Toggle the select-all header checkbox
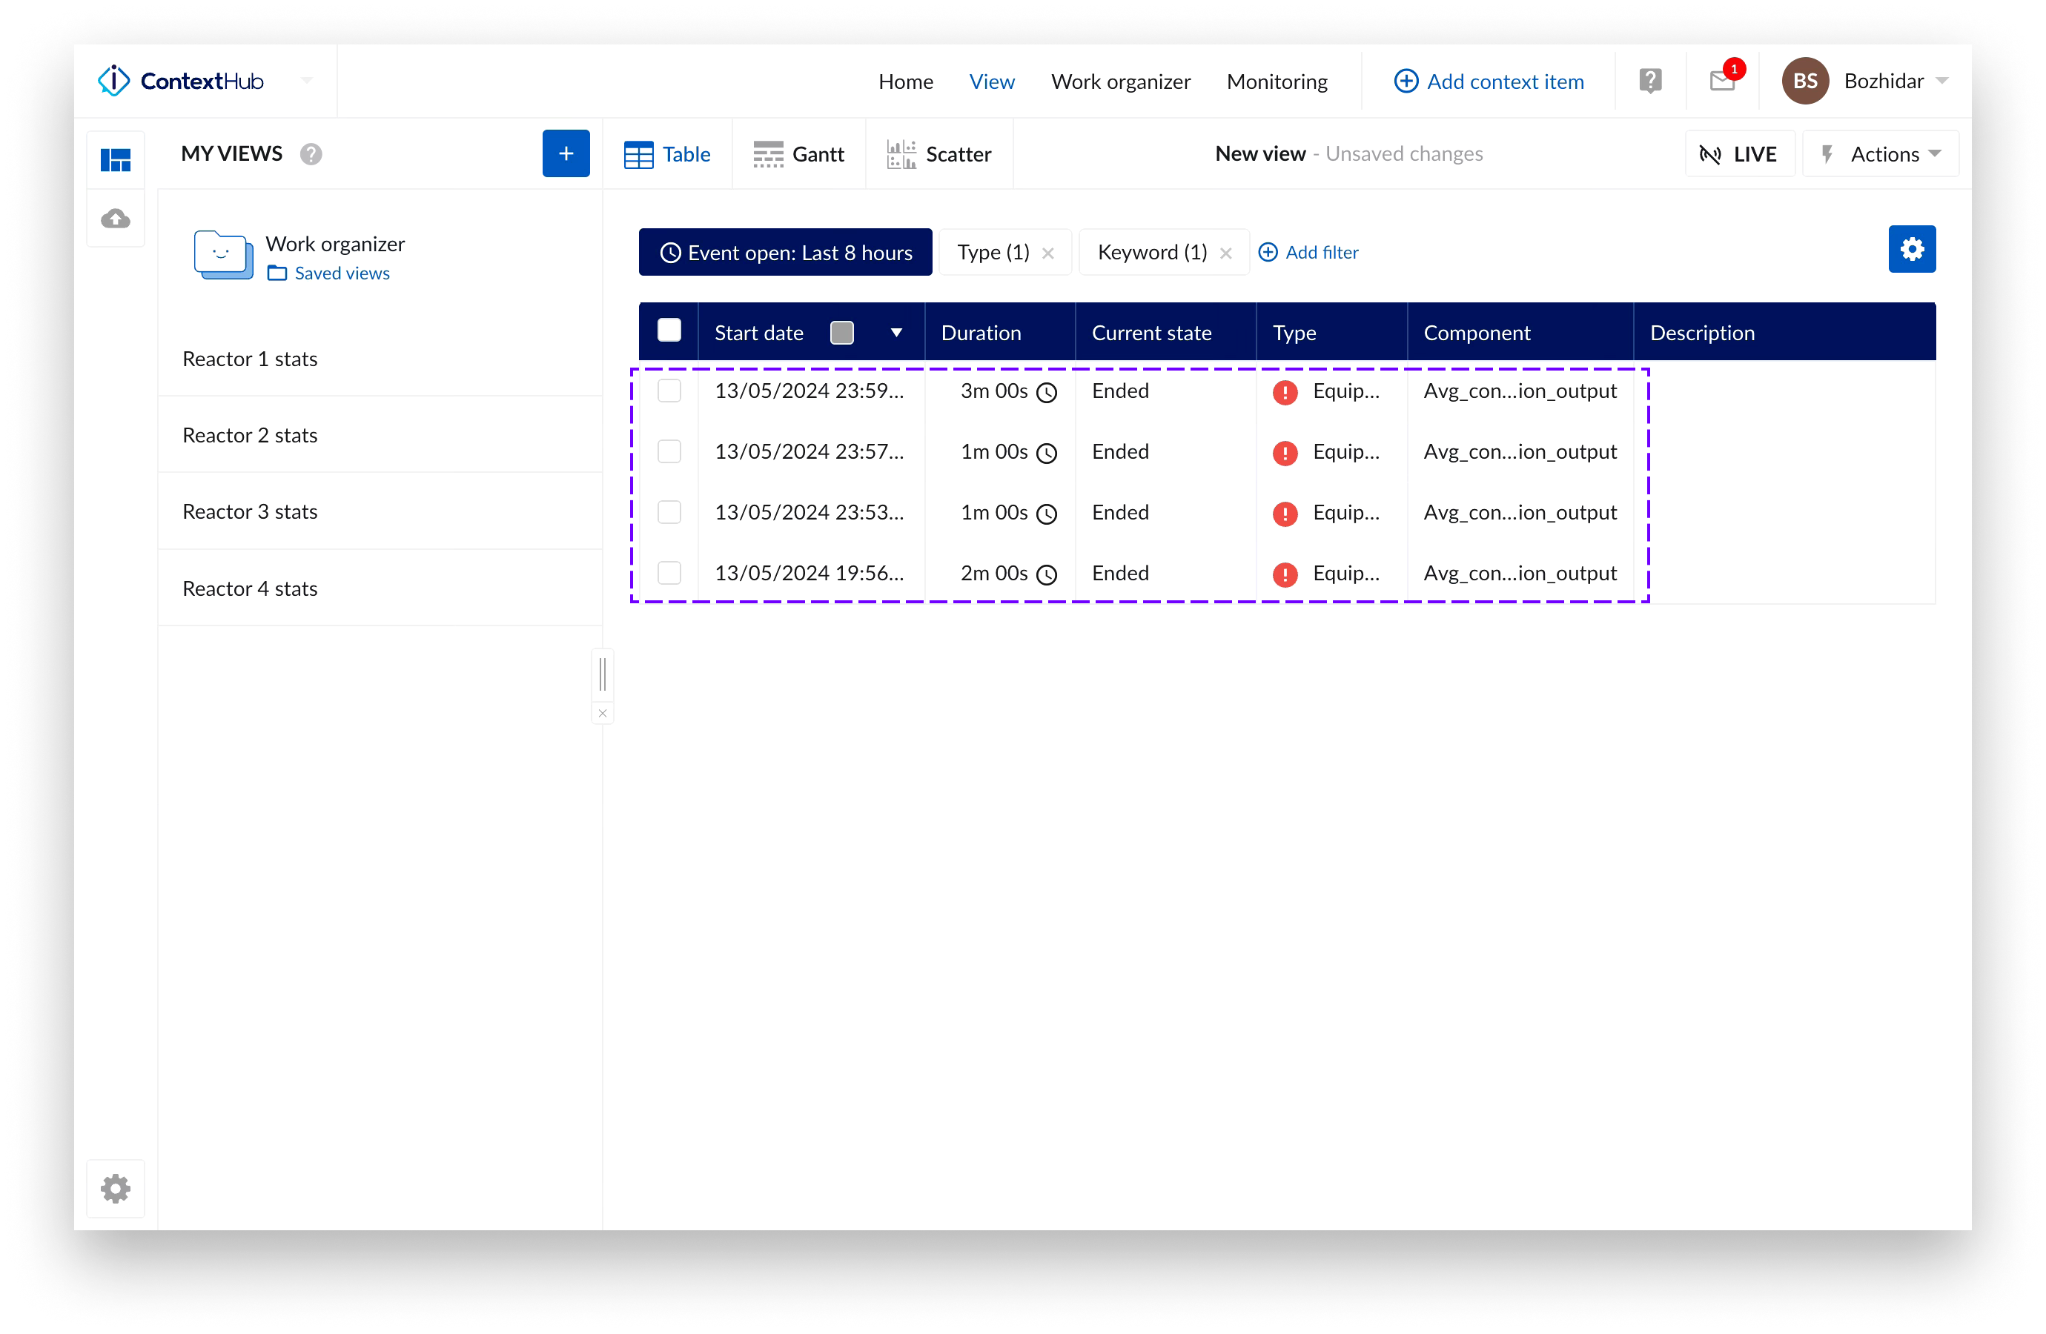Image resolution: width=2046 pixels, height=1334 pixels. (x=669, y=331)
